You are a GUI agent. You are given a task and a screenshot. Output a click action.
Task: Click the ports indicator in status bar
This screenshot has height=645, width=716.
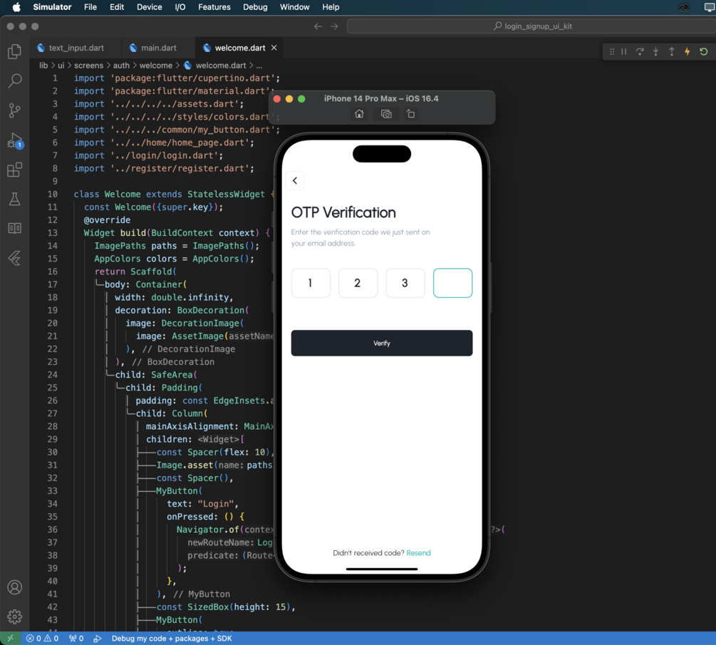tap(76, 638)
